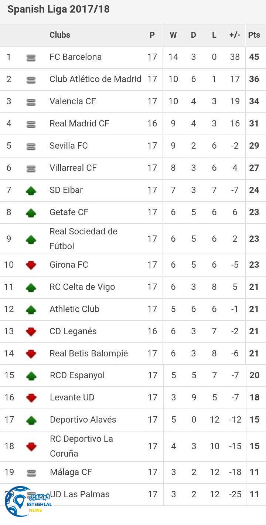Open the UD Las Palmas club link

point(79,494)
